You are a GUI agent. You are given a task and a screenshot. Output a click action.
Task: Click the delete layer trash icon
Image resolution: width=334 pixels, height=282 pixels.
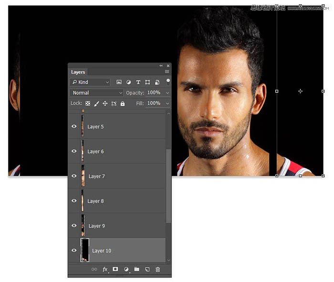(x=158, y=270)
